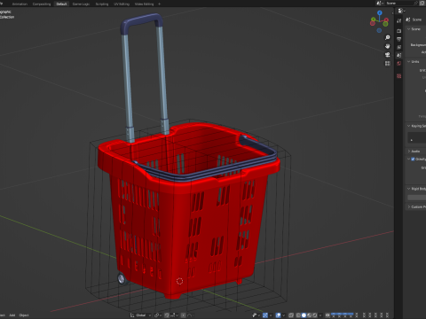The height and width of the screenshot is (319, 426).
Task: Open the Compositing workspace tab
Action: pos(42,4)
